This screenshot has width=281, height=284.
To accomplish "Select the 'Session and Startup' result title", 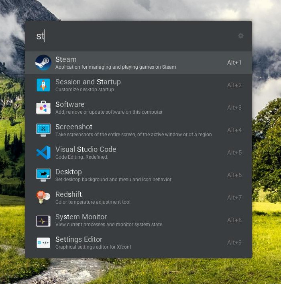I will (x=88, y=82).
